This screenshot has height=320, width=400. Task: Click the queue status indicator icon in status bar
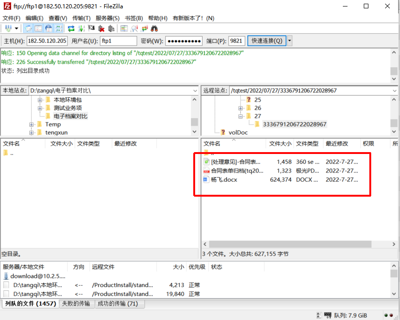click(328, 315)
